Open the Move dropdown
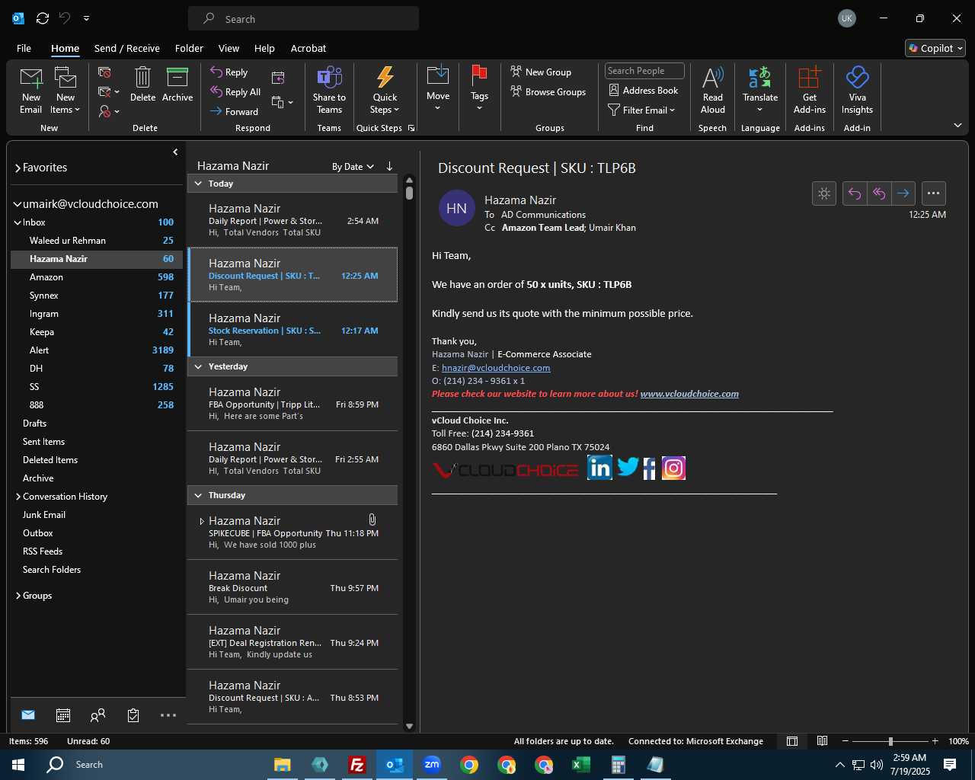The width and height of the screenshot is (975, 780). 438,88
